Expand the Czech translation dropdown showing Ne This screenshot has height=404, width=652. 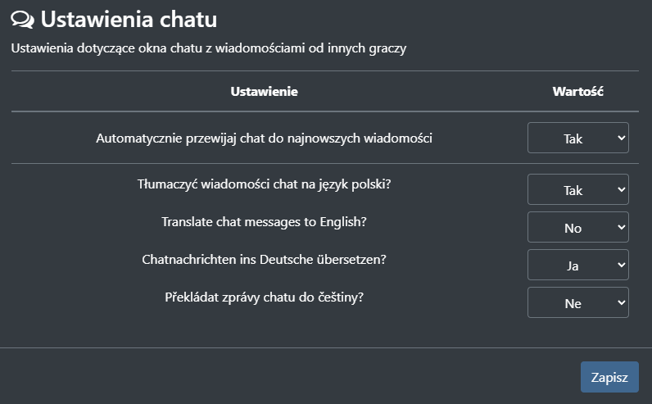click(577, 302)
